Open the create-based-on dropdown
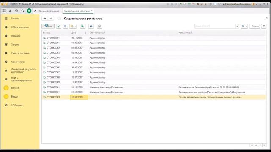 tap(73, 26)
